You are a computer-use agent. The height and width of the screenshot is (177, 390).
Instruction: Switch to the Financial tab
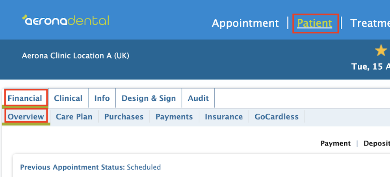point(25,98)
